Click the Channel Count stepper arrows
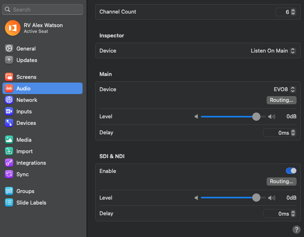 point(293,12)
